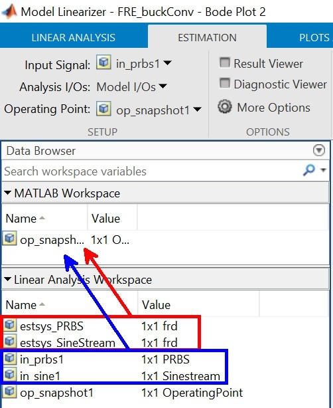This screenshot has width=333, height=408.
Task: Collapse the Linear Analysis Workspace section
Action: (x=7, y=280)
